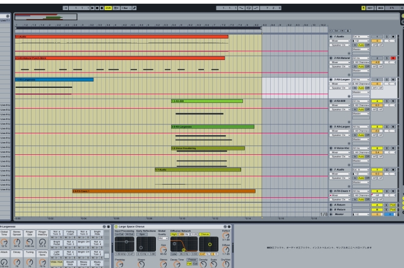Toggle the OVR overdub button

tap(109, 6)
